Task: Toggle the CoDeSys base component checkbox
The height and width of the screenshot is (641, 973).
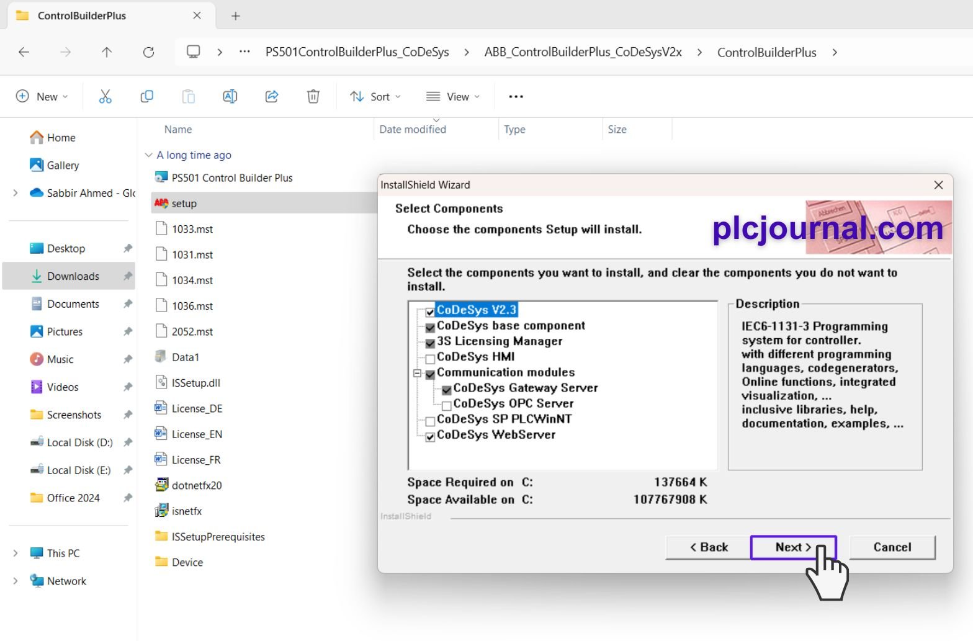Action: (430, 327)
